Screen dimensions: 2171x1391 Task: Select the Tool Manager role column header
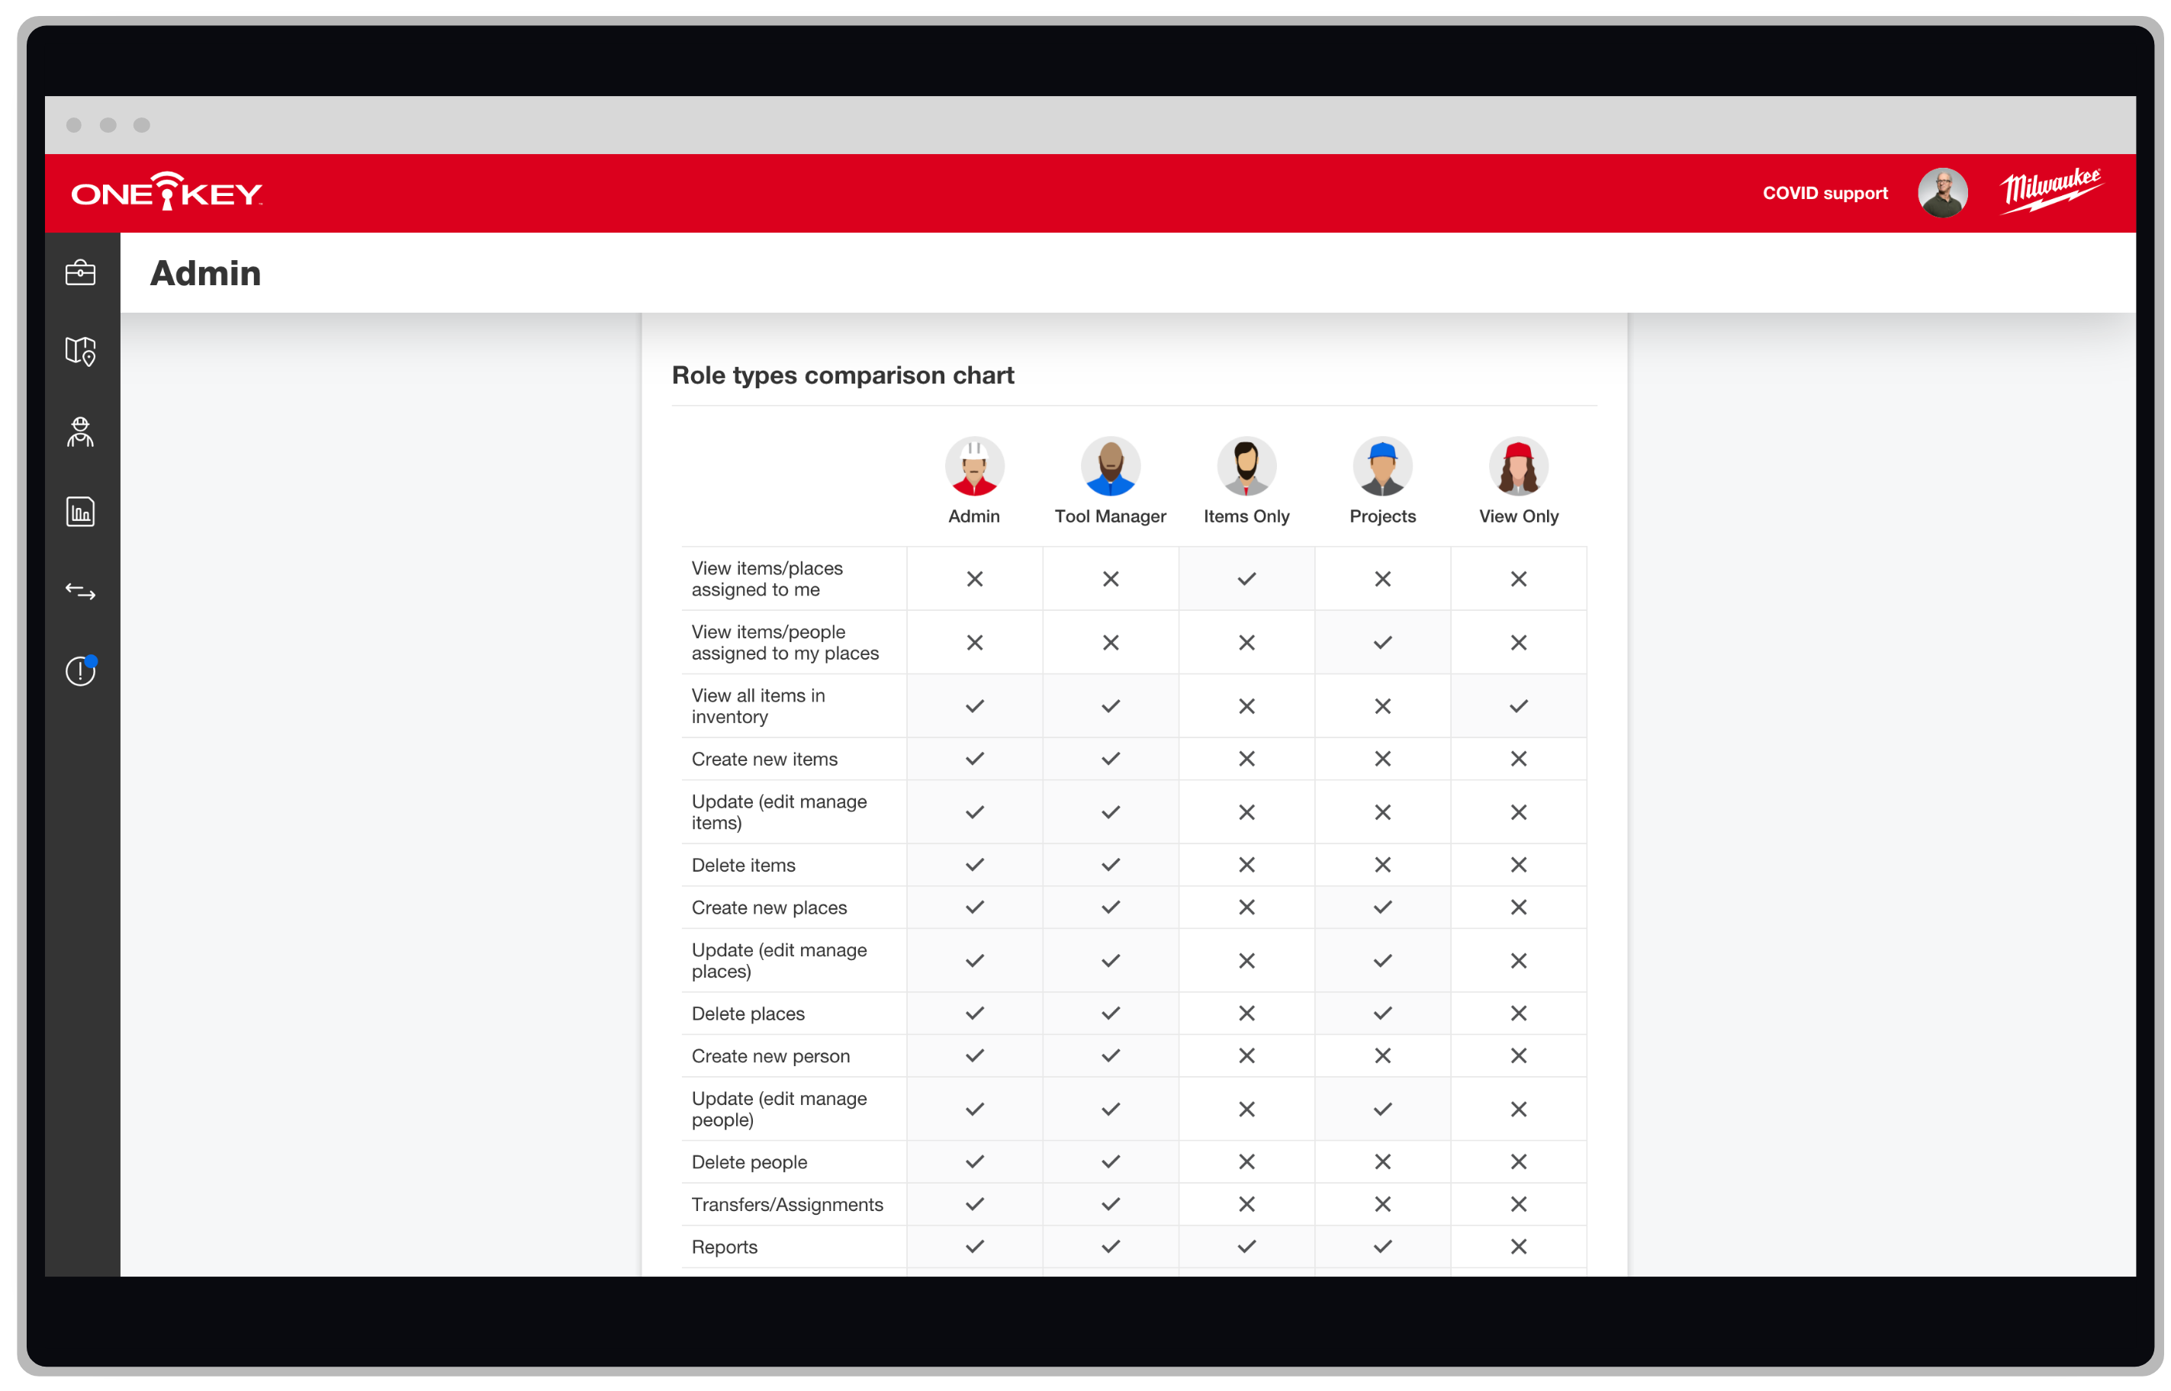click(1109, 483)
